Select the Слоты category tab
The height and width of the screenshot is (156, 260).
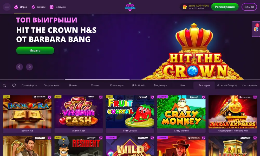95,85
